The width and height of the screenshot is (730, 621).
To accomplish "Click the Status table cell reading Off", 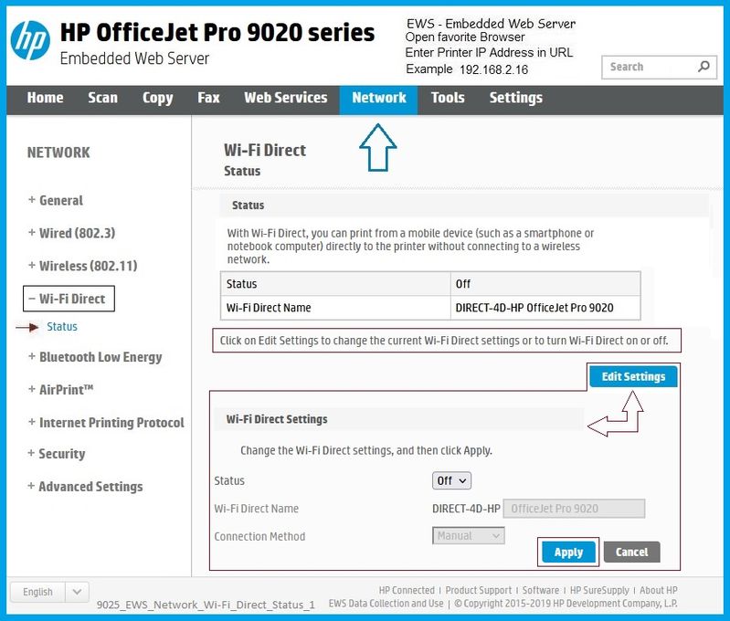I will tap(545, 284).
